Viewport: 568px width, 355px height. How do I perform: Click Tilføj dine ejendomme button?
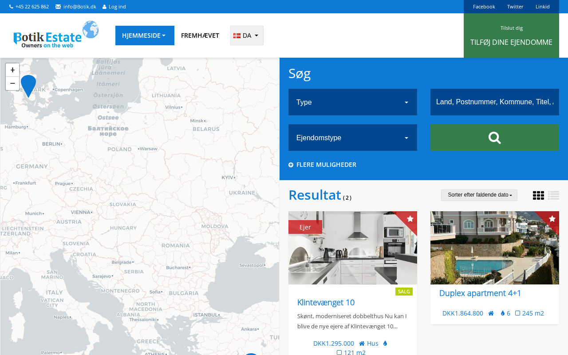click(511, 42)
